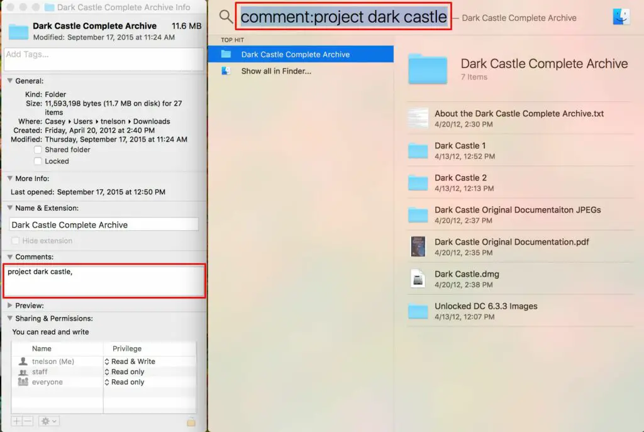644x432 pixels.
Task: Click the Dark Castle Original Documentation.pdf name
Action: pos(512,242)
